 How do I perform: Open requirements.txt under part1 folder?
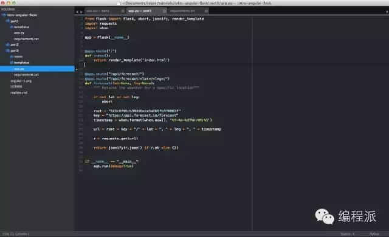pyautogui.click(x=26, y=39)
